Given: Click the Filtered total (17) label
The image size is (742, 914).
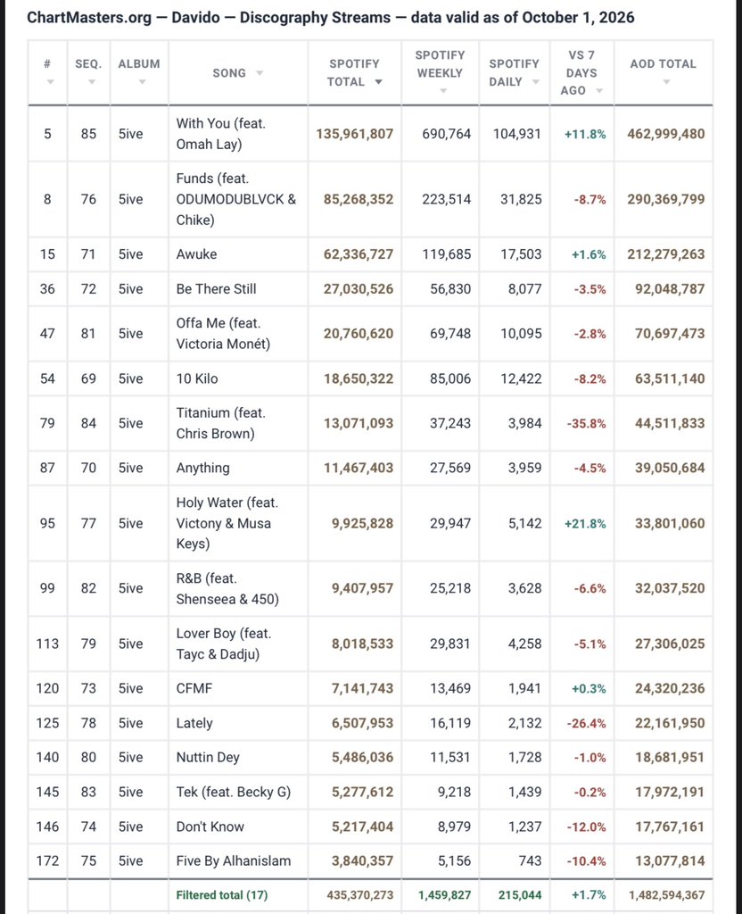Looking at the screenshot, I should pos(222,894).
